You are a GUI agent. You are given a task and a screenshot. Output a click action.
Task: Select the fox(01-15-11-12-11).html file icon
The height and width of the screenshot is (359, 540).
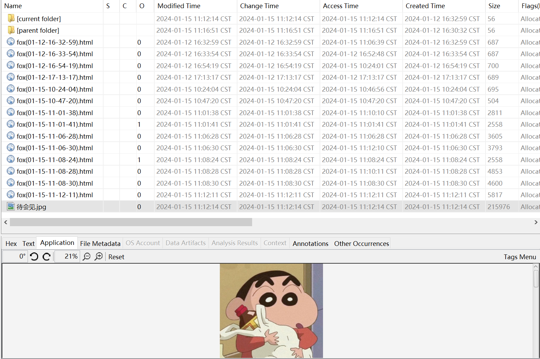pyautogui.click(x=11, y=195)
